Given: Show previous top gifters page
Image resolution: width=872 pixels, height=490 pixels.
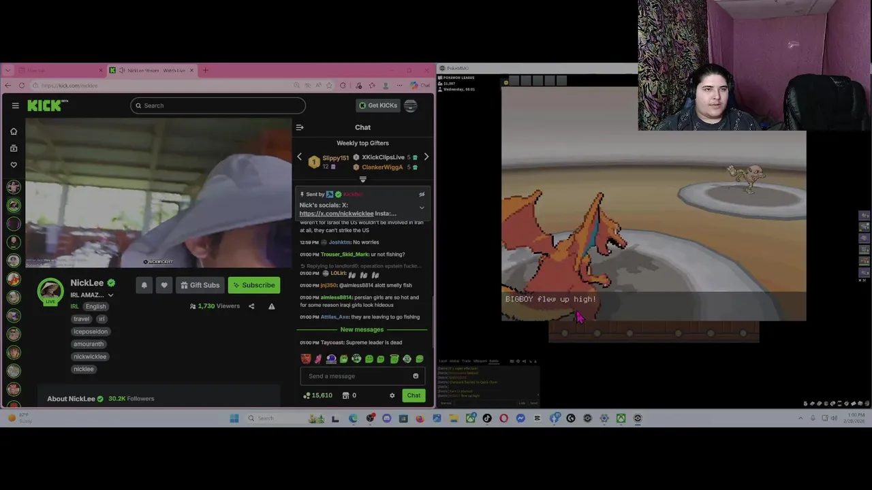Looking at the screenshot, I should click(299, 157).
